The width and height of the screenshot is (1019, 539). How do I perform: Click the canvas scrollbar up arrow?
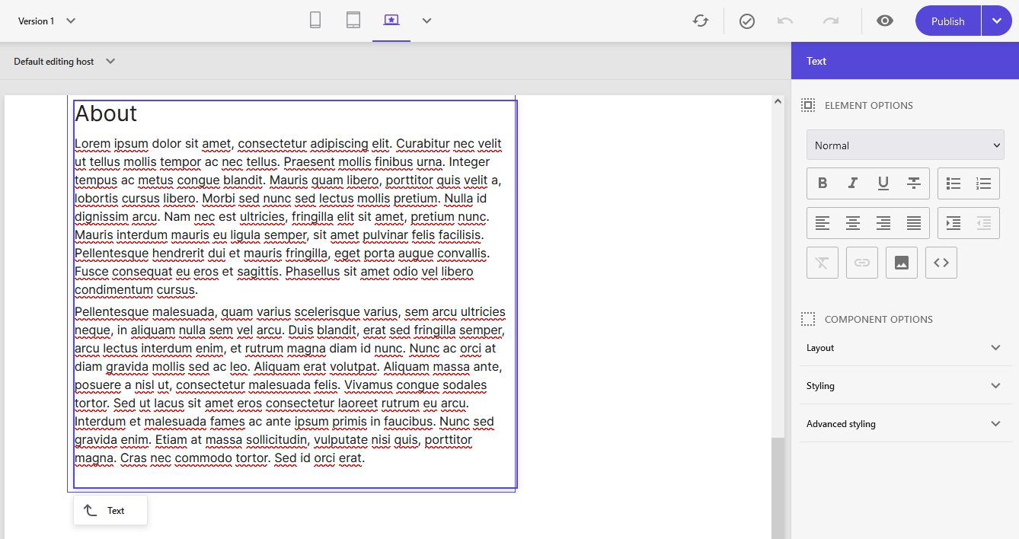click(778, 100)
